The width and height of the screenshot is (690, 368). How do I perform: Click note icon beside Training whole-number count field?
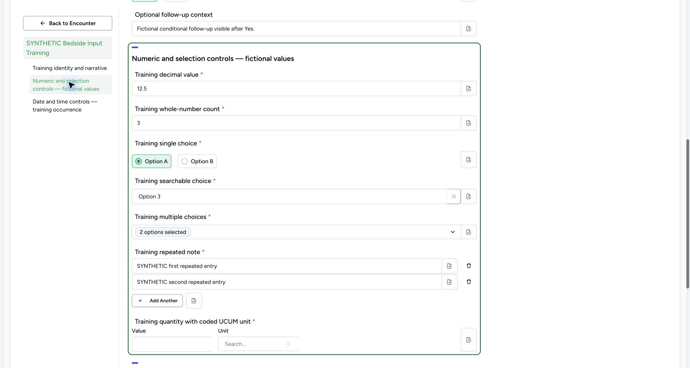[469, 123]
